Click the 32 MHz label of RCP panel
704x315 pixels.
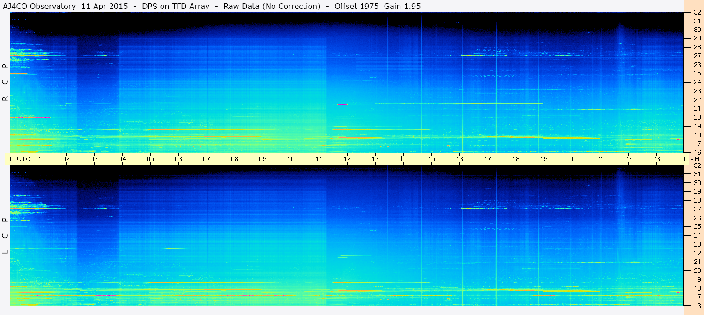697,13
